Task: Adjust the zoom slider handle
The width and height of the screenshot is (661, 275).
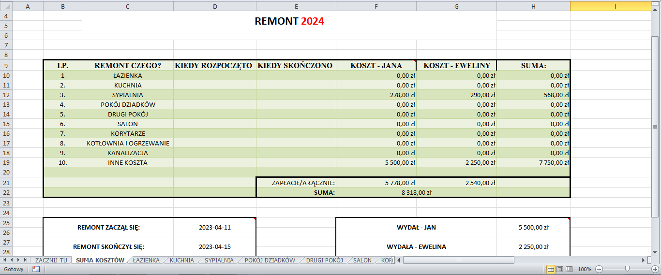Action: tap(627, 269)
